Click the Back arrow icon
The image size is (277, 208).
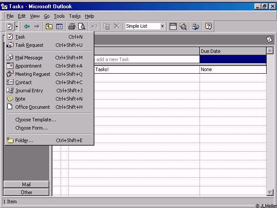[27, 26]
